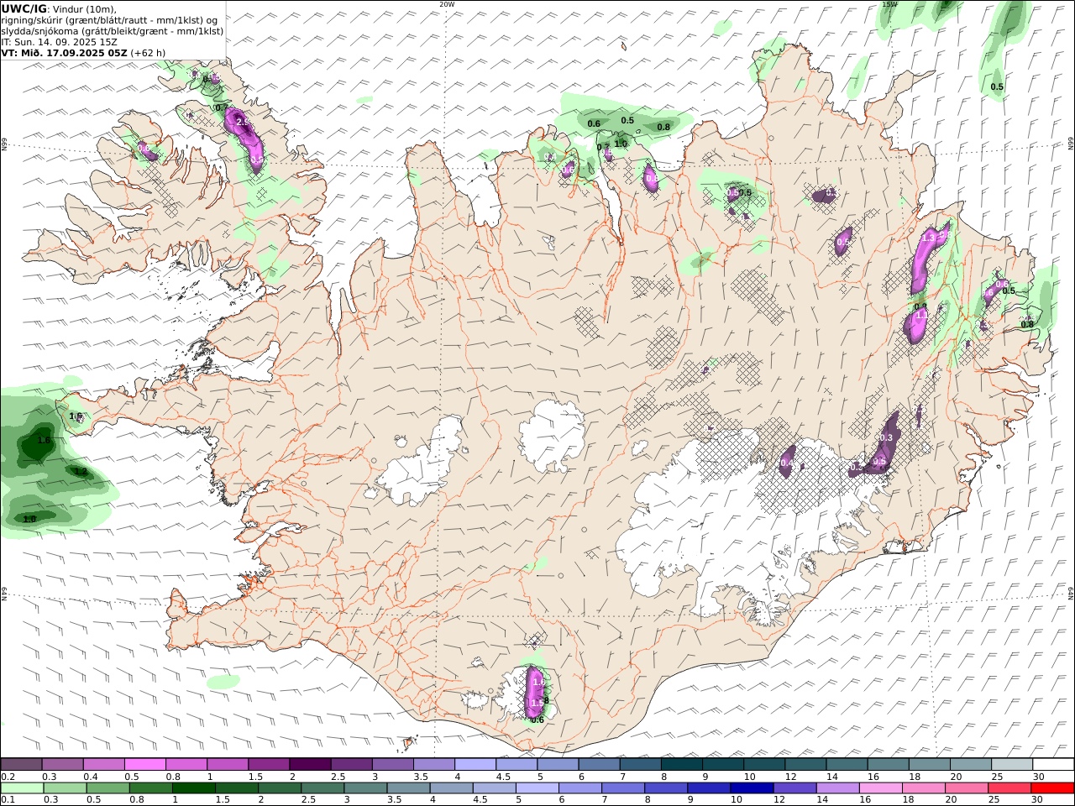Click the '0.2' label on snow scale

[8, 777]
